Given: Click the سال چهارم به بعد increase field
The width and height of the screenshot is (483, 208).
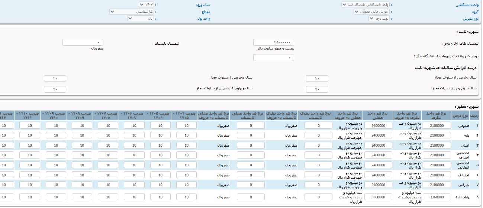Looking at the screenshot, I should [55, 89].
